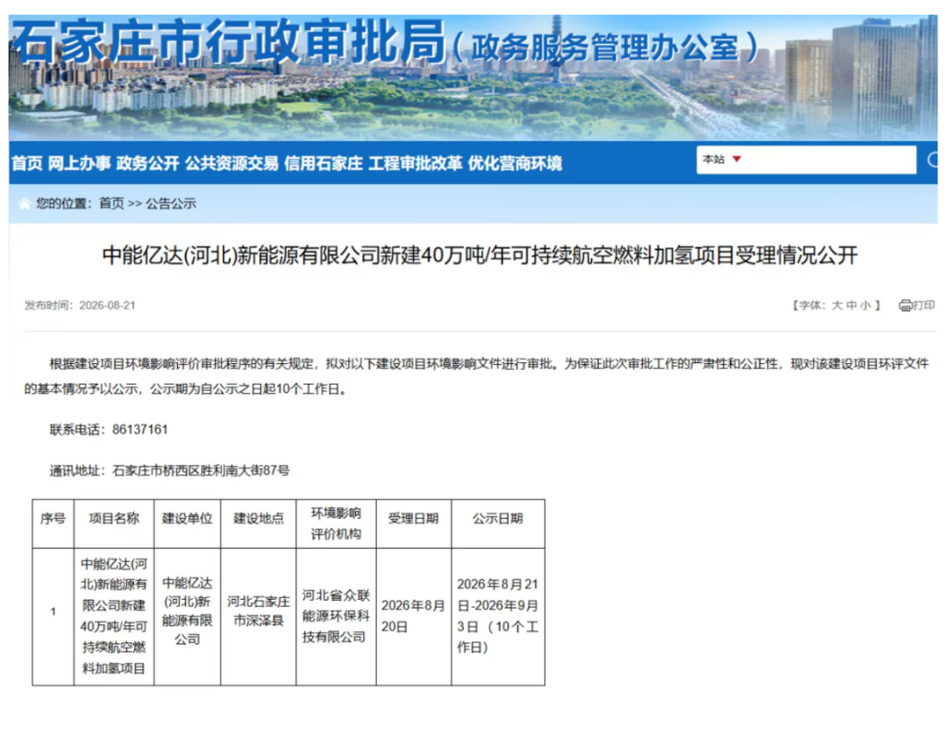Open the 本站 search scope dropdown

(722, 160)
